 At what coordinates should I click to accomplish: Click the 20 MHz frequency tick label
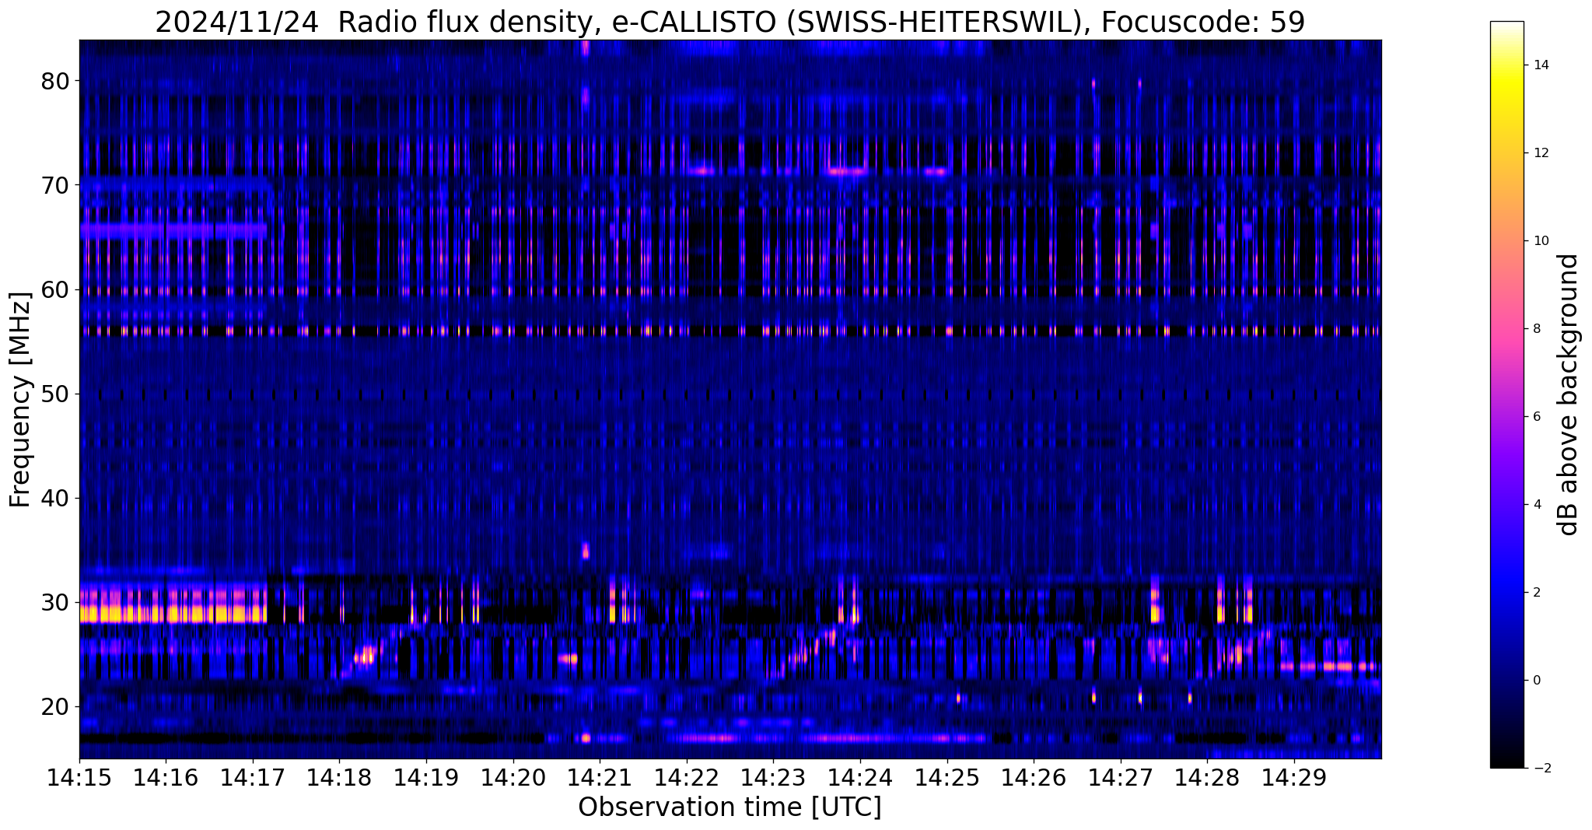[54, 706]
